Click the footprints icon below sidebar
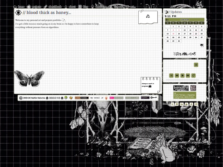Image resolution: width=223 pixels, height=167 pixels. coord(182,104)
